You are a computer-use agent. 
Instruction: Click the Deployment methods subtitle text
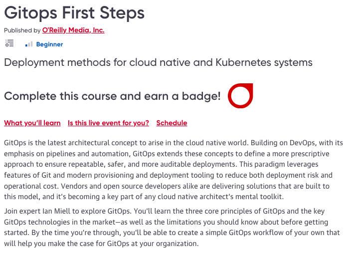[x=158, y=63]
